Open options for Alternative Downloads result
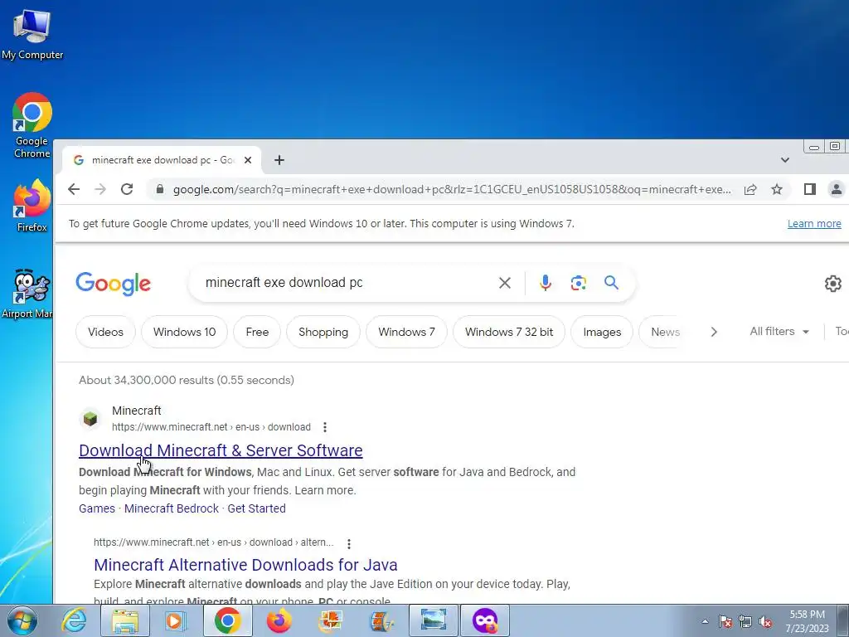Image resolution: width=849 pixels, height=637 pixels. click(x=349, y=543)
